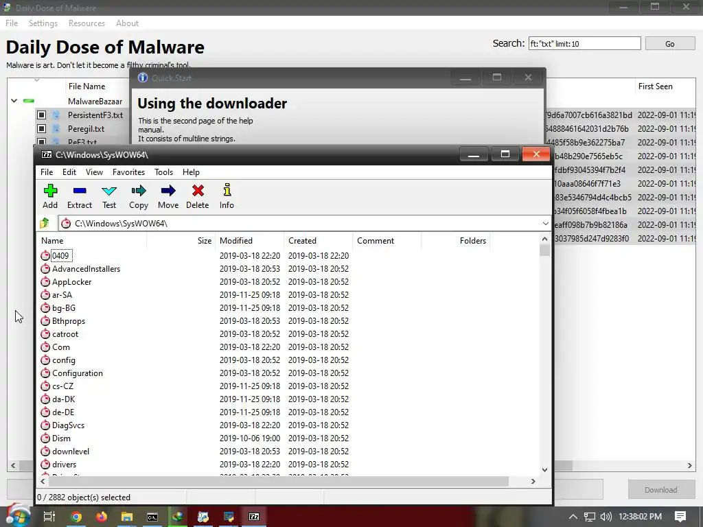The width and height of the screenshot is (703, 527).
Task: Click the Add toolbar icon in 7-Zip
Action: click(x=50, y=191)
